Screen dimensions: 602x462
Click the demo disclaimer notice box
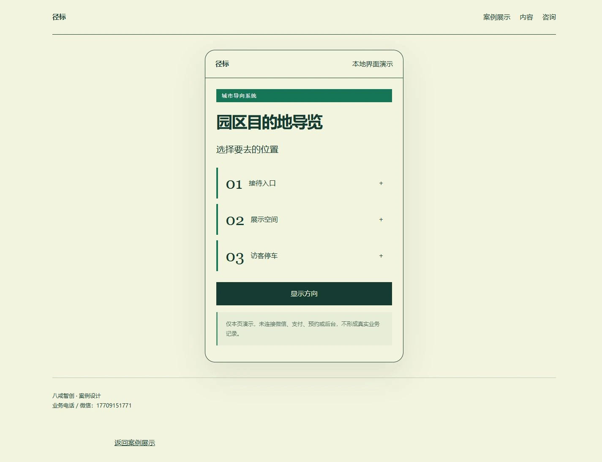304,329
